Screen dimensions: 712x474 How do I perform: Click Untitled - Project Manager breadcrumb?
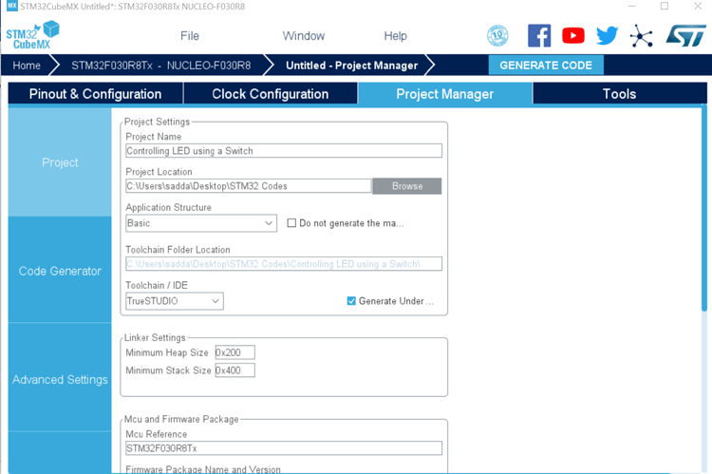351,66
